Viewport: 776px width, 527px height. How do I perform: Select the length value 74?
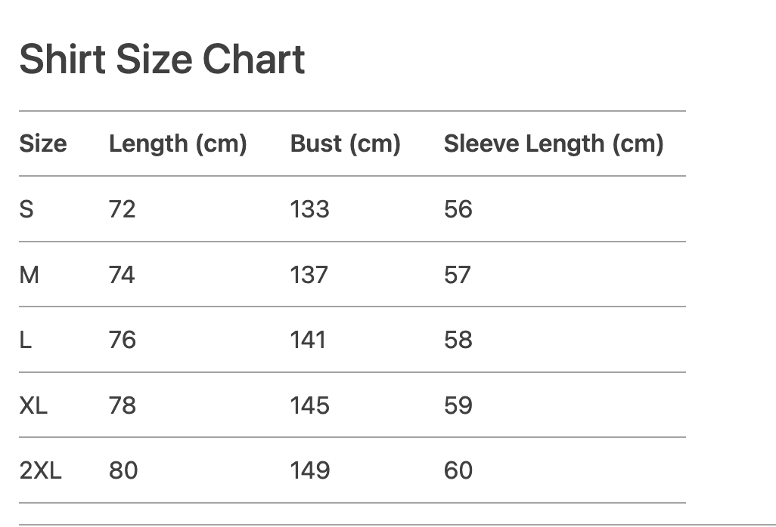pyautogui.click(x=122, y=274)
